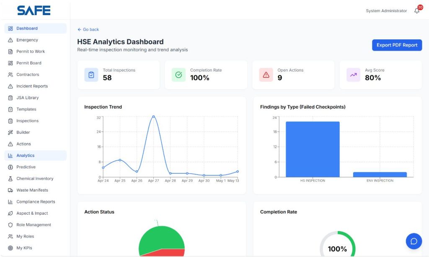Click the Templates clipboard-check icon
The height and width of the screenshot is (257, 429).
(10, 109)
